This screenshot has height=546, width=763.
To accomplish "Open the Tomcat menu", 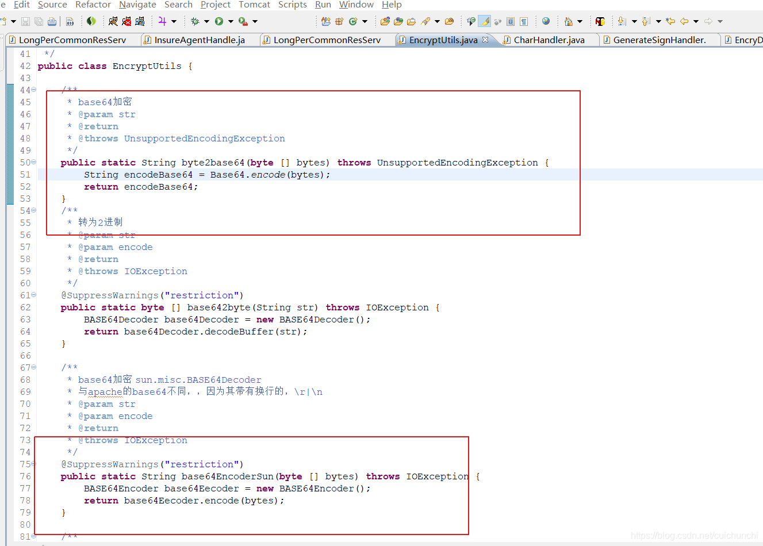I will (x=254, y=5).
